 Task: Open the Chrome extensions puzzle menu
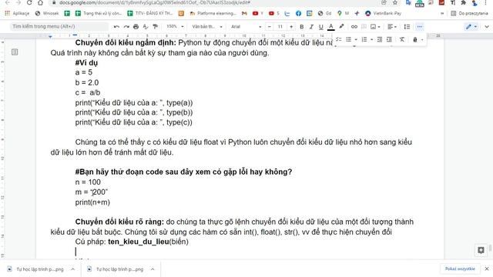click(x=463, y=2)
